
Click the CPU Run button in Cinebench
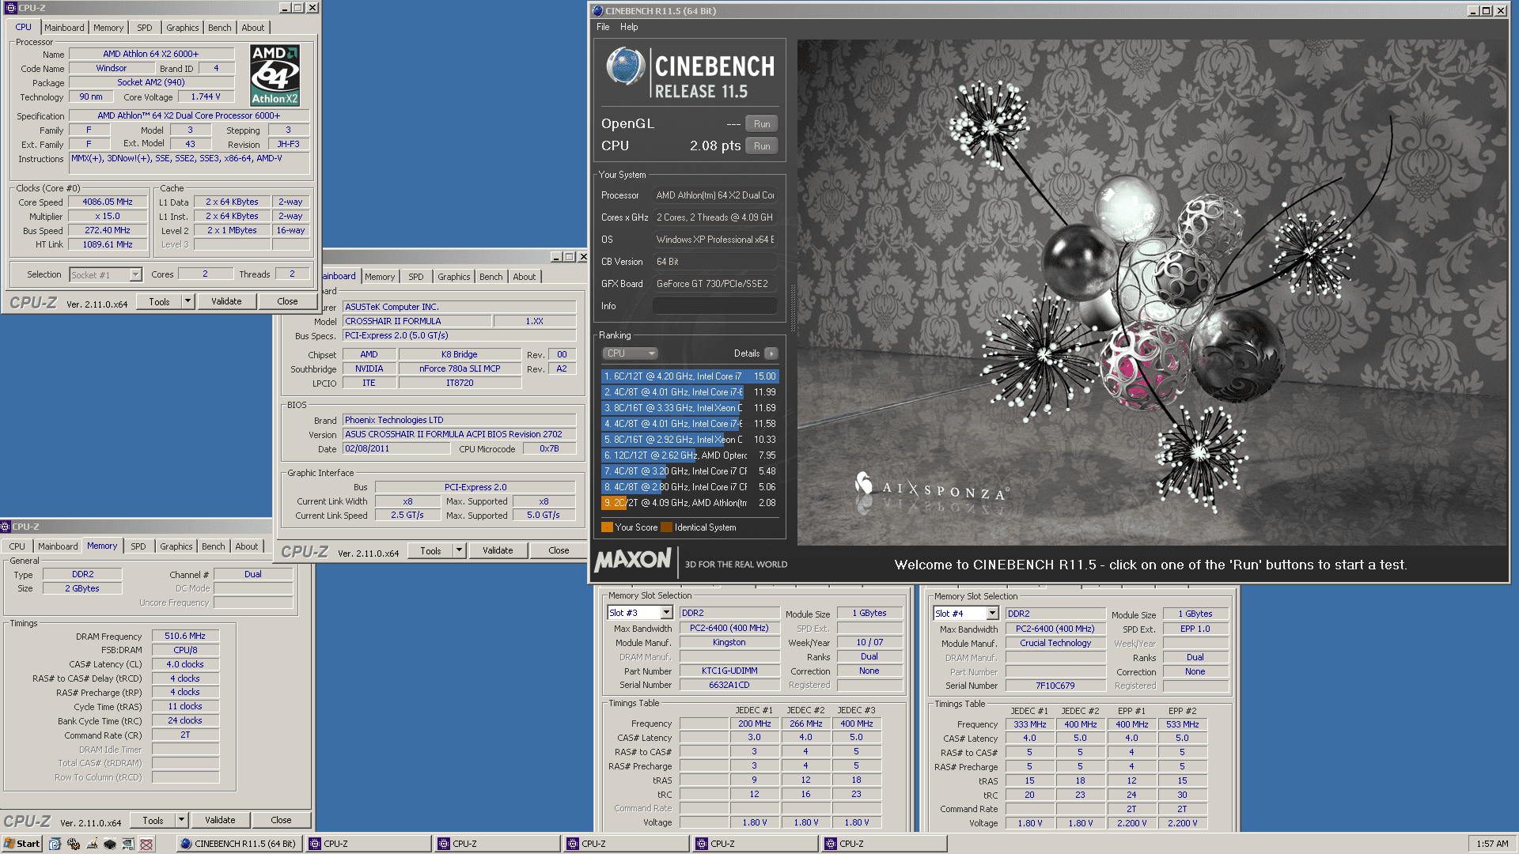click(762, 145)
